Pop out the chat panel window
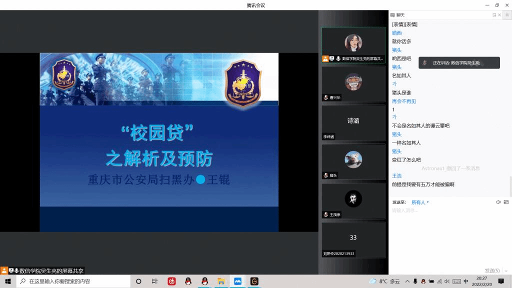Viewport: 512px width, 288px height. point(494,15)
